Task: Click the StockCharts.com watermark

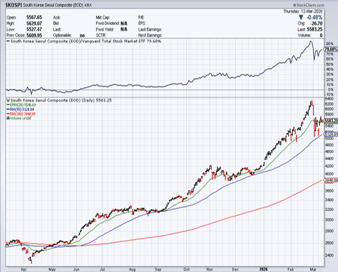Action: (x=309, y=5)
